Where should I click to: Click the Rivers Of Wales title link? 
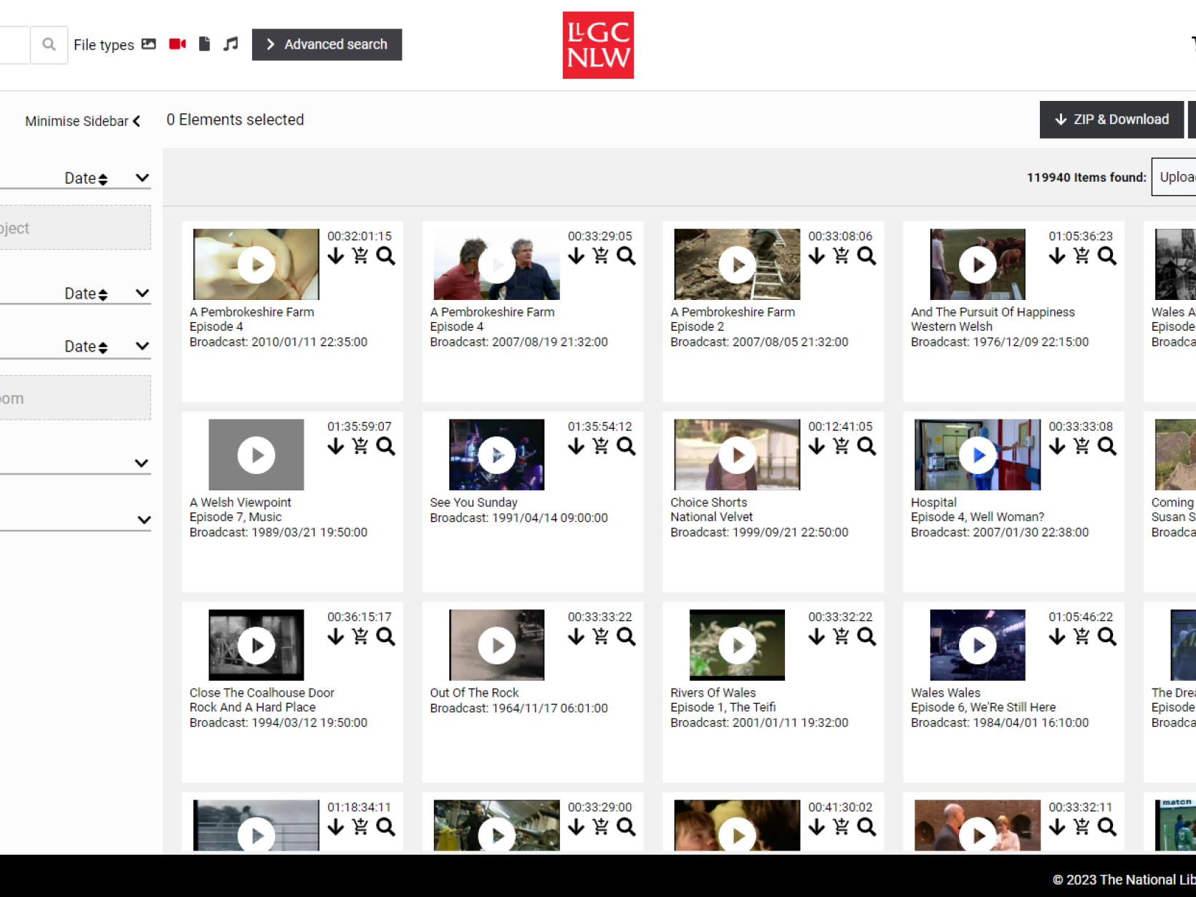click(713, 692)
